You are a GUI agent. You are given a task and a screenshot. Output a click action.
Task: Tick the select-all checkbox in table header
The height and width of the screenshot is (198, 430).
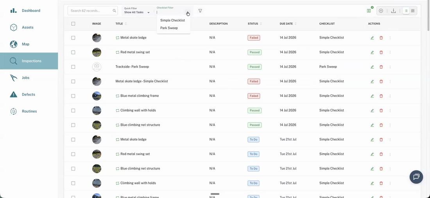coord(73,23)
